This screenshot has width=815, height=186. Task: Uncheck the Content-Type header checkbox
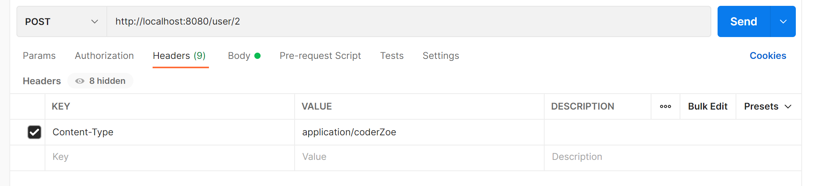pos(34,132)
